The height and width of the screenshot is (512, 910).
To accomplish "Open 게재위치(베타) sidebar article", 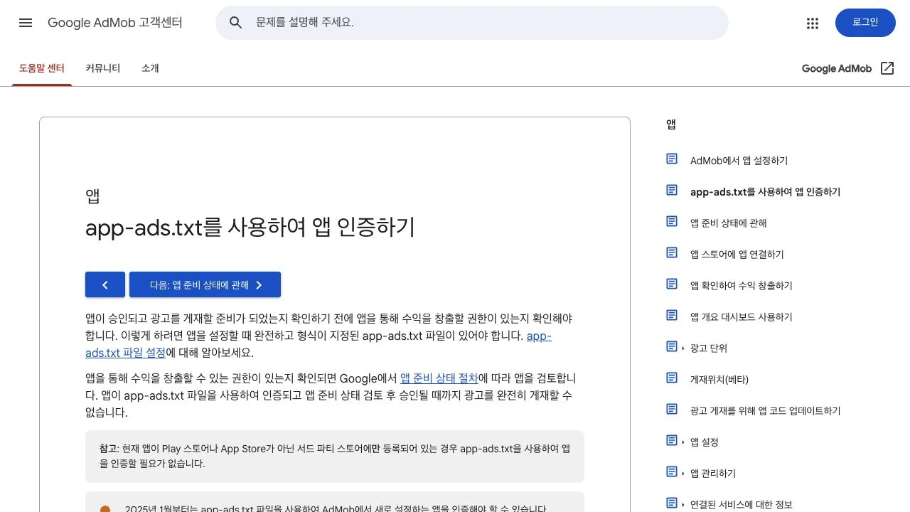I will point(719,380).
